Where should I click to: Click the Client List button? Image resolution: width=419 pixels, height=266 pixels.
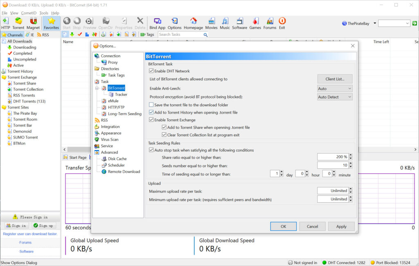point(334,79)
